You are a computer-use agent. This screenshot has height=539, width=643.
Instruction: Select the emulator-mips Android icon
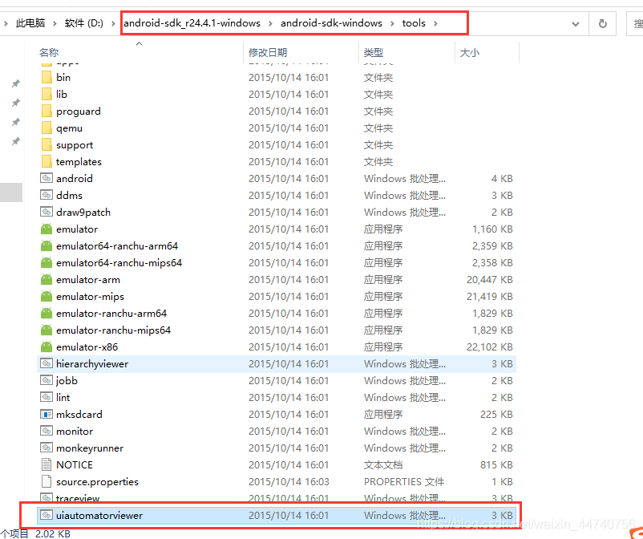[x=47, y=296]
